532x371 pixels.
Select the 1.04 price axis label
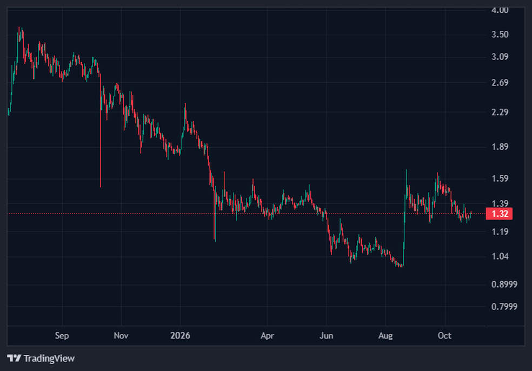click(500, 256)
